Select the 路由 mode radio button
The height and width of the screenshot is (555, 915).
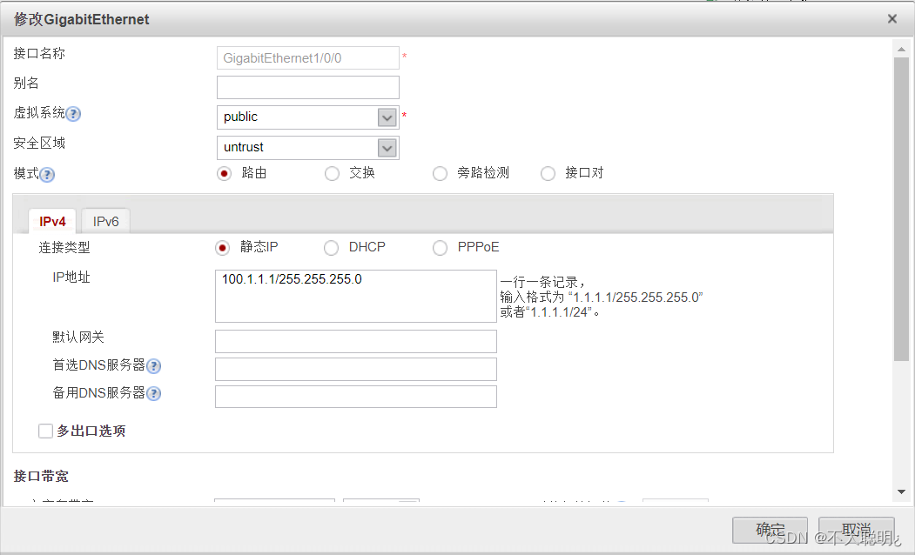pos(224,173)
